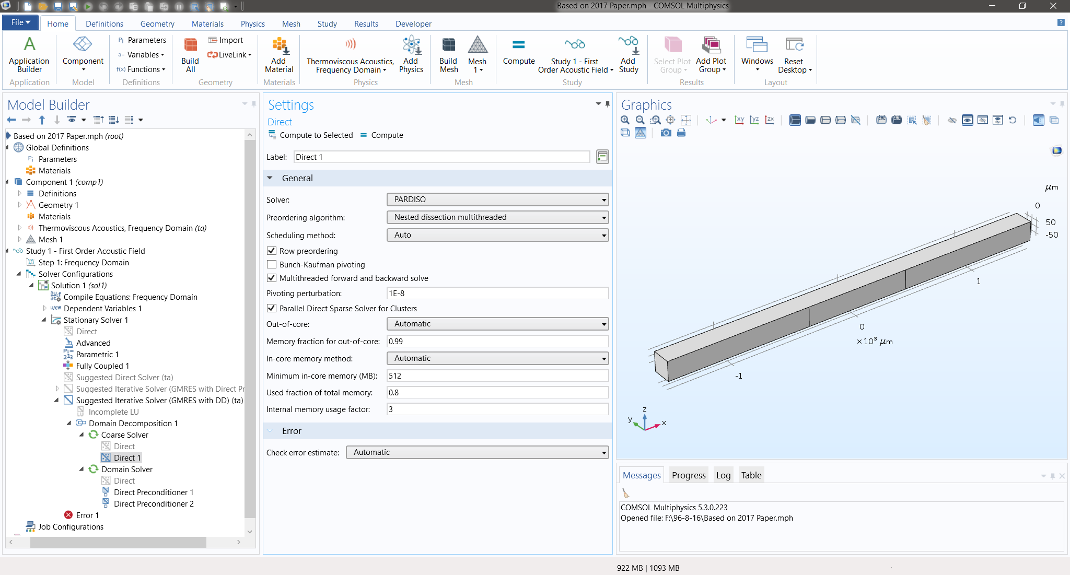Click the Add Study icon
The height and width of the screenshot is (575, 1070).
pyautogui.click(x=629, y=54)
